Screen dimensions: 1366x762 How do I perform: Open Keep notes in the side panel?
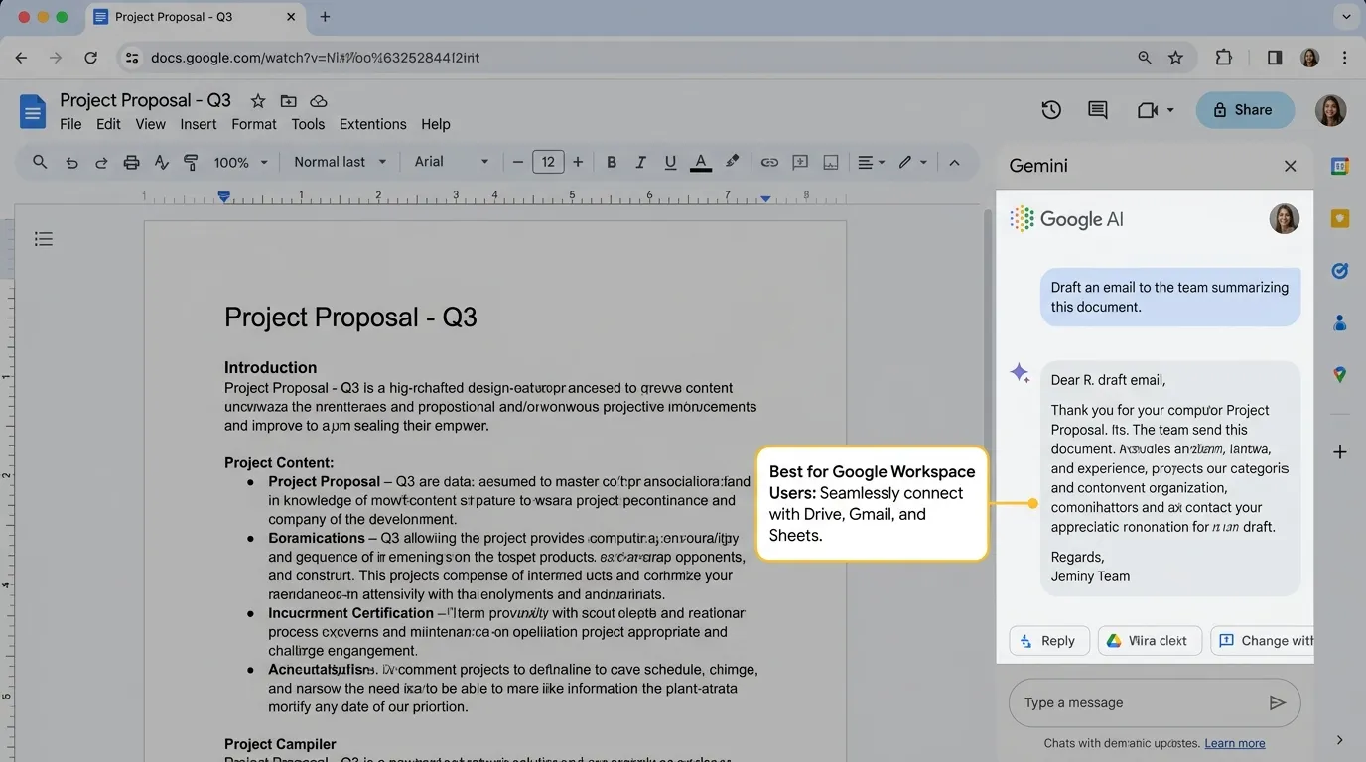pos(1339,218)
